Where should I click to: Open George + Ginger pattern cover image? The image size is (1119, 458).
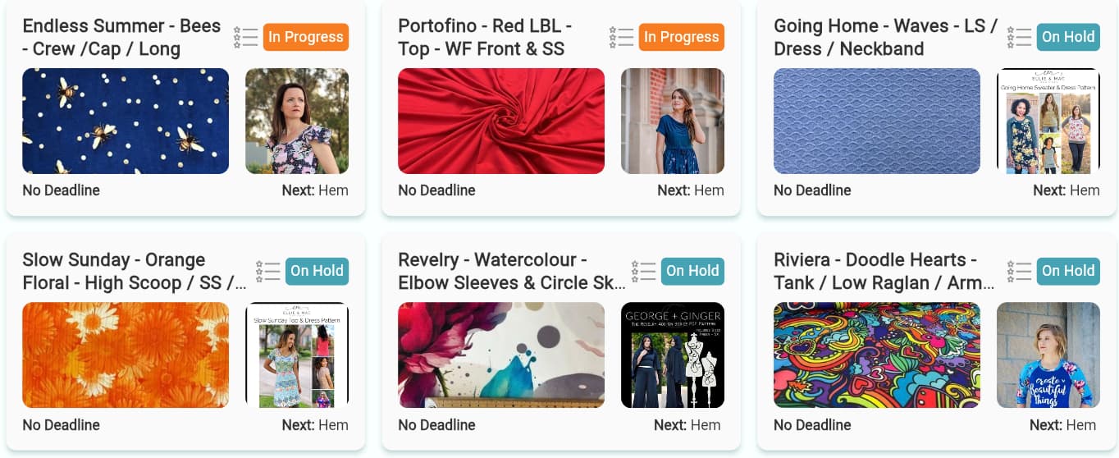[673, 355]
